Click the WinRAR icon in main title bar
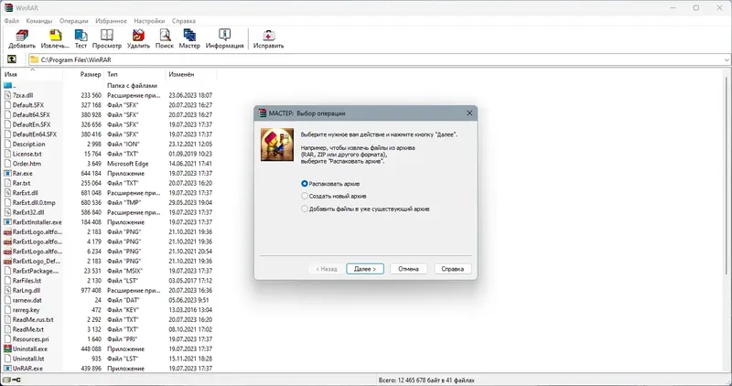Screen dimensions: 732x386 pos(8,7)
